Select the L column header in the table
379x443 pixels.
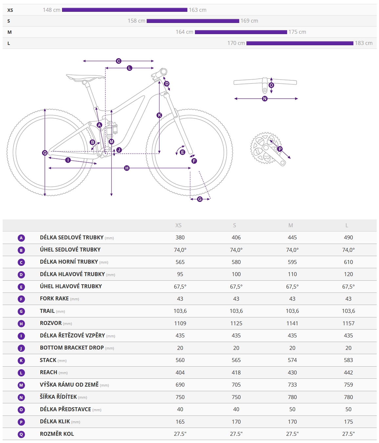point(347,225)
